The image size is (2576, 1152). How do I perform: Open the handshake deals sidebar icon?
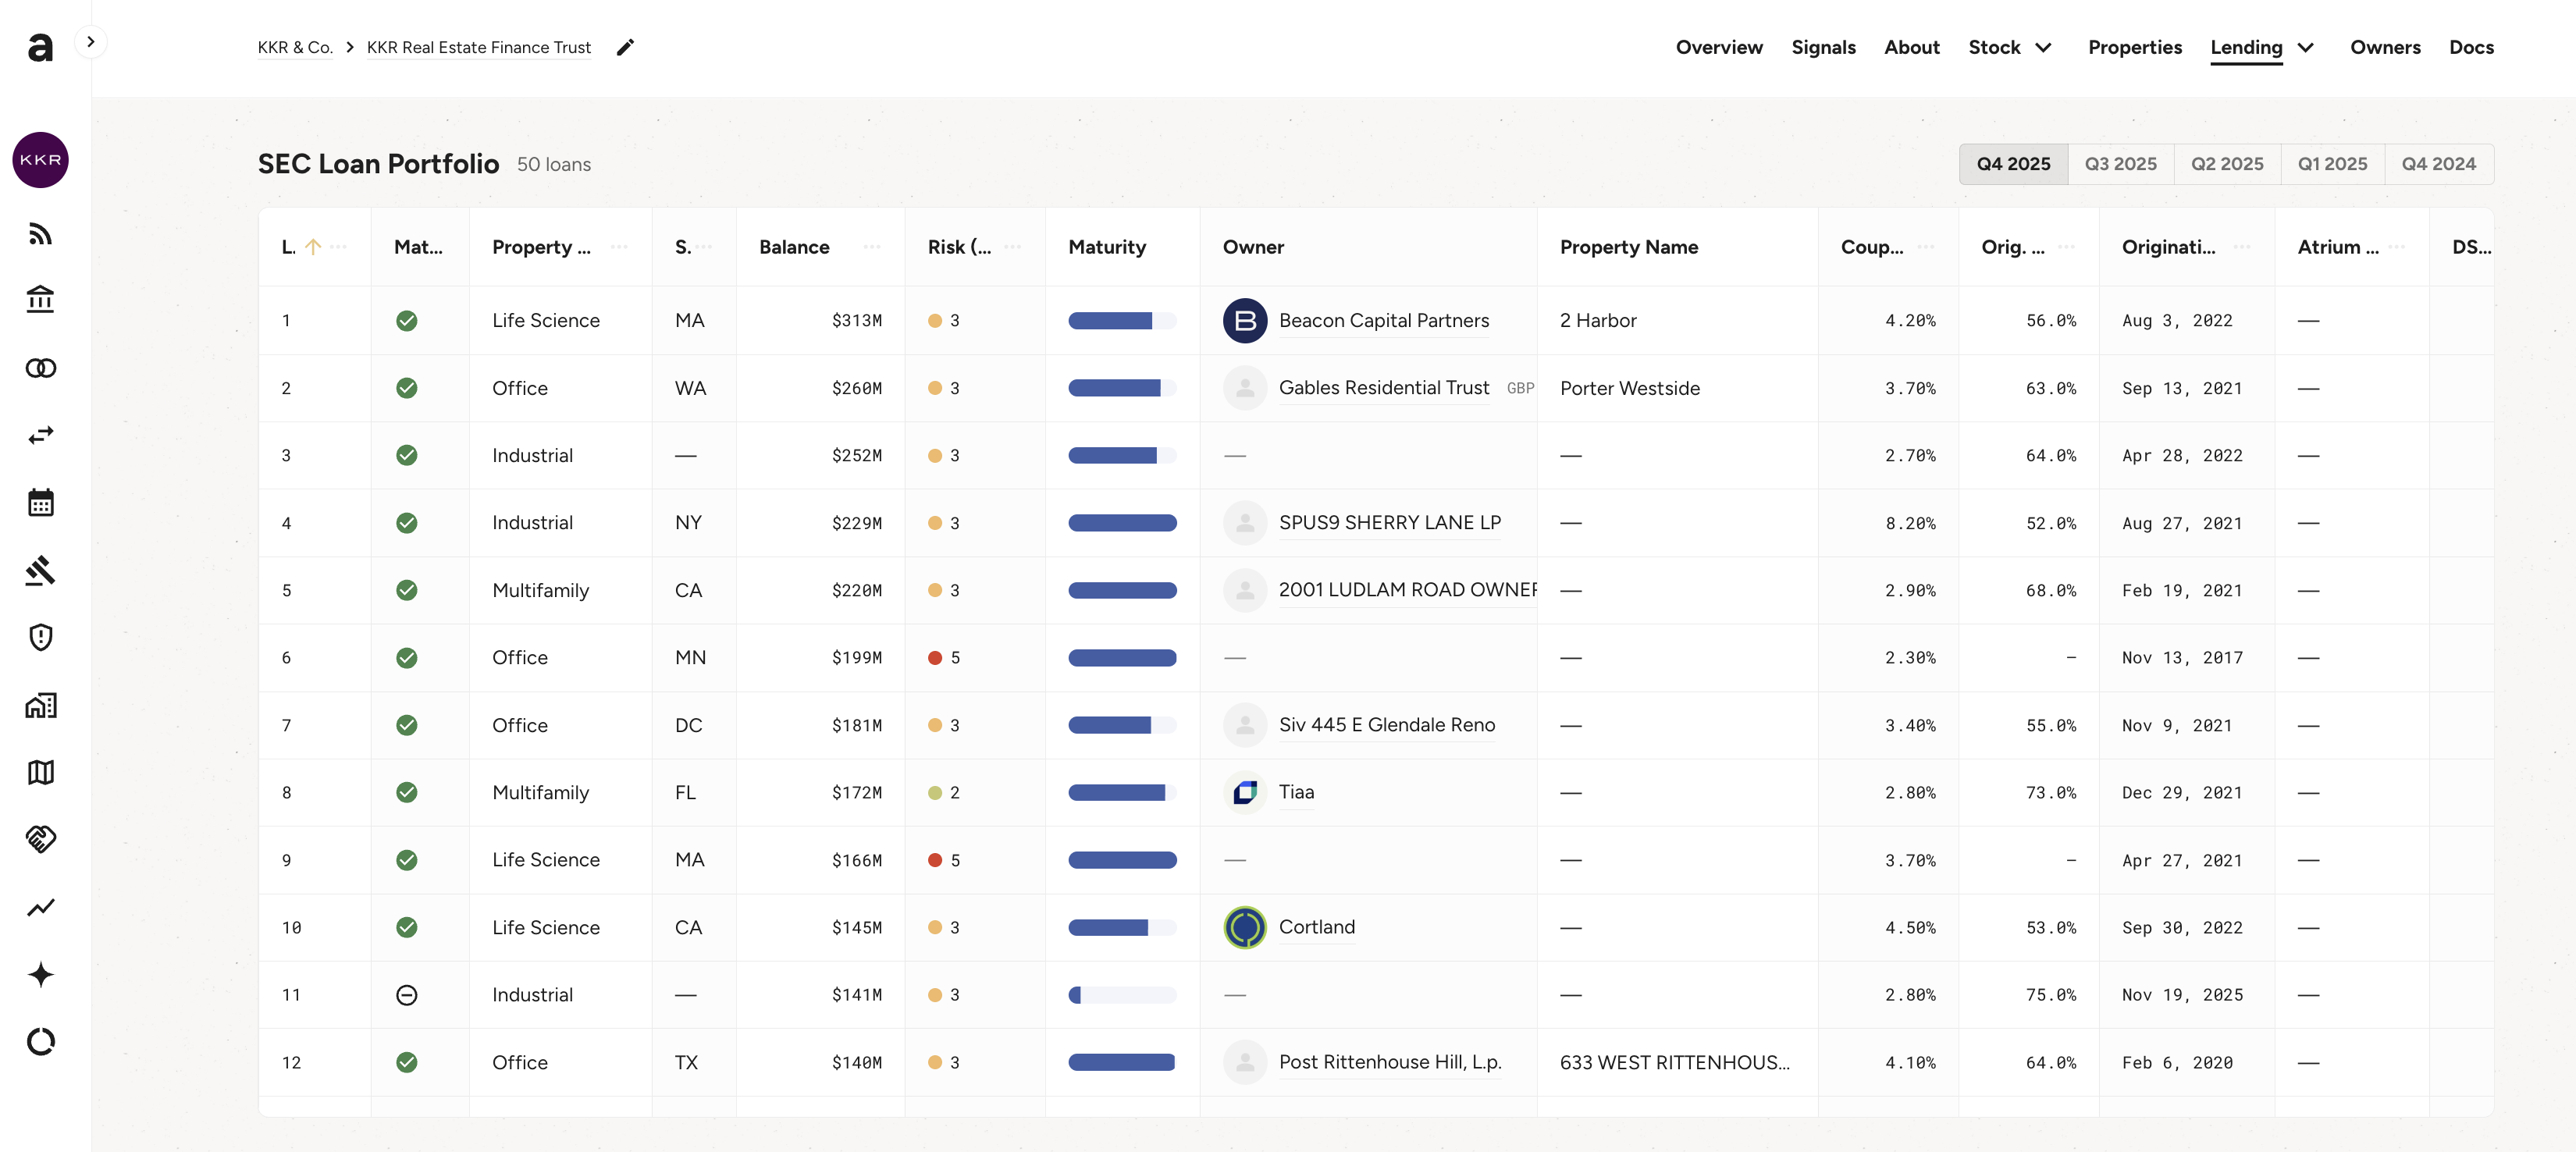tap(40, 839)
